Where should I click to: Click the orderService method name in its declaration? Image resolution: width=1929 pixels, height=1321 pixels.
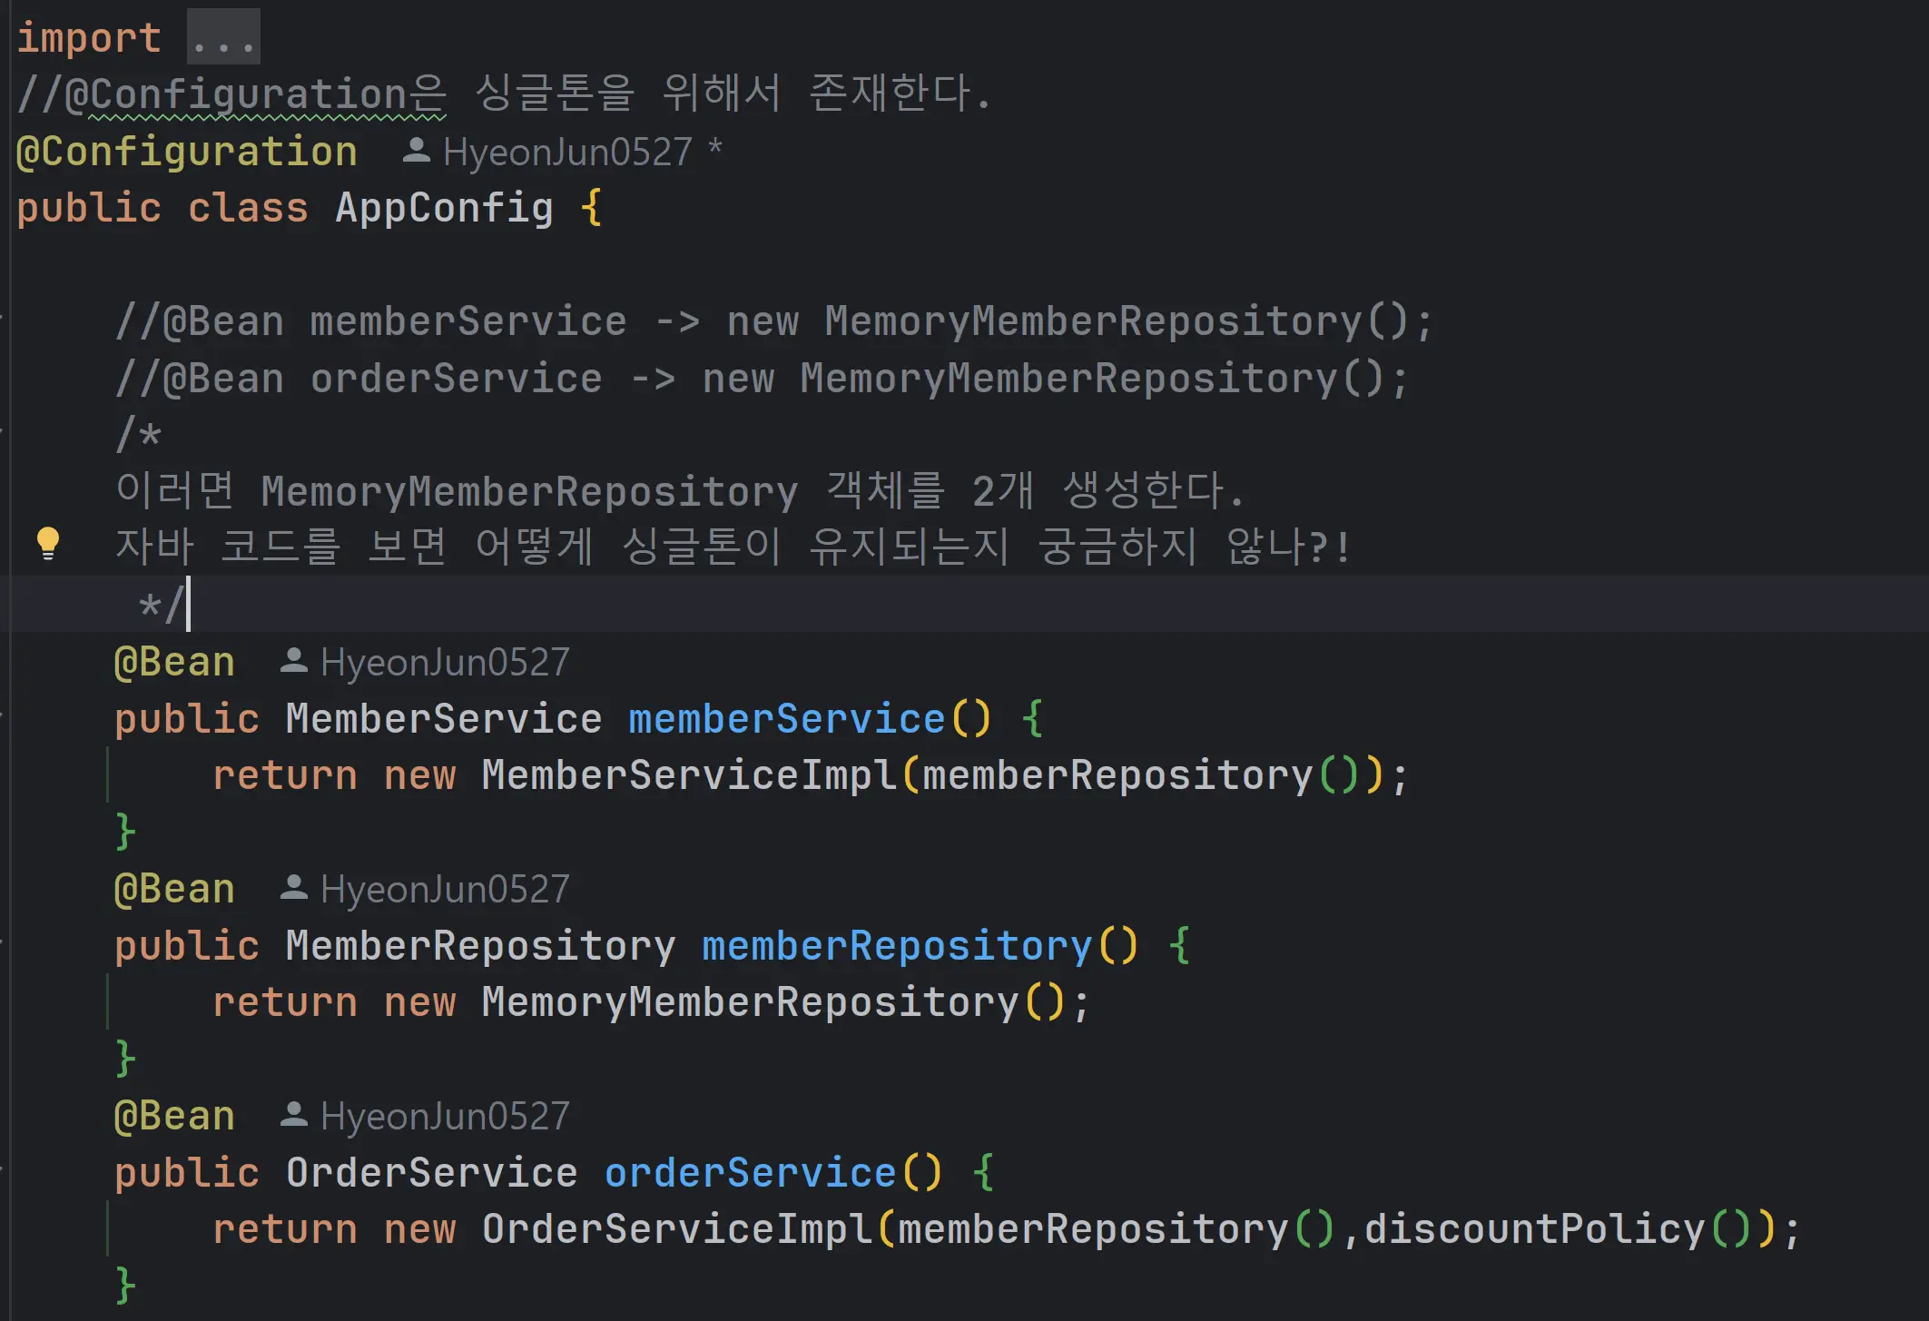(751, 1173)
